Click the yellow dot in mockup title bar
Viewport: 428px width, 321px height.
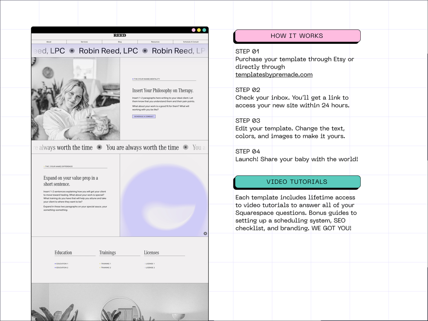(x=199, y=30)
